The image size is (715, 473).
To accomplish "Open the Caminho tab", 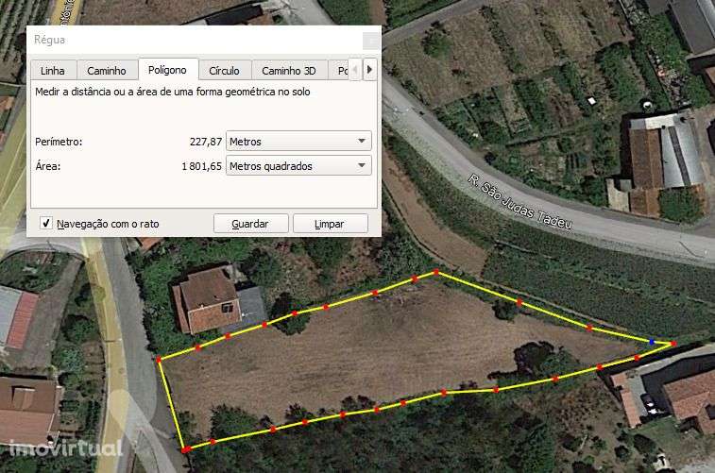I will point(107,71).
